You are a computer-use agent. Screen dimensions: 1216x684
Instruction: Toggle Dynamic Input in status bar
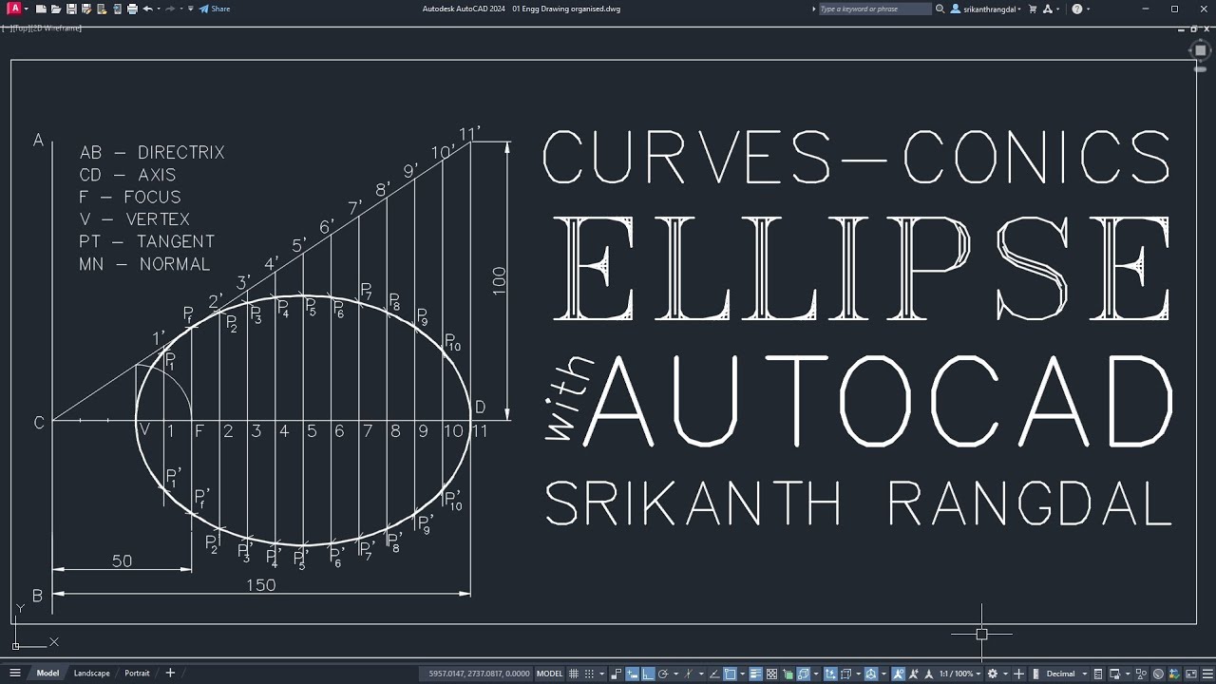[x=632, y=674]
